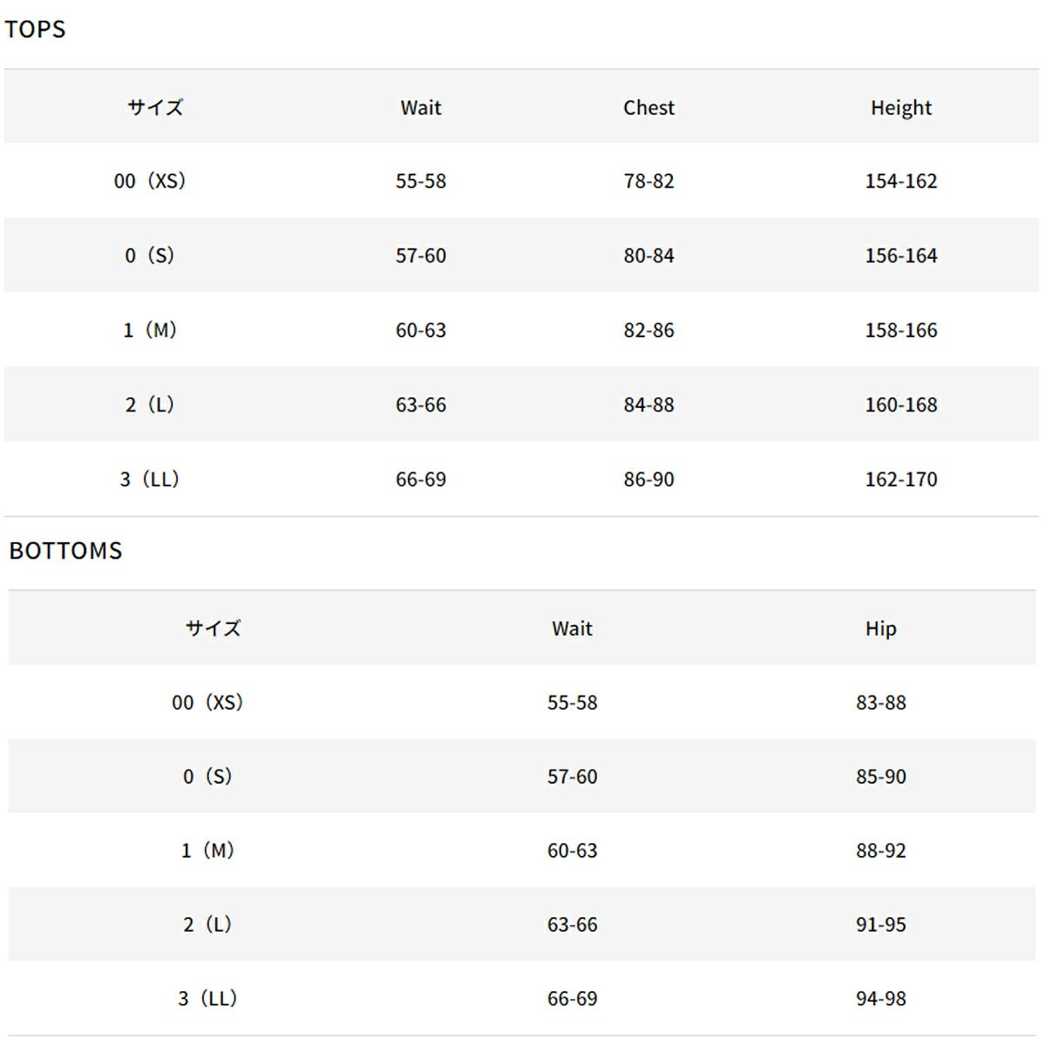Select height value 162-170
This screenshot has width=1046, height=1046.
pyautogui.click(x=901, y=479)
